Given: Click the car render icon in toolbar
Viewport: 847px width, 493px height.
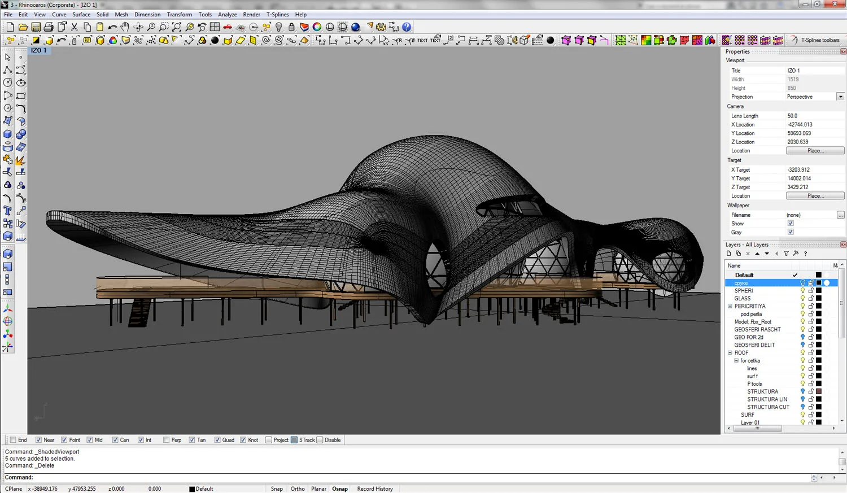Looking at the screenshot, I should (228, 27).
